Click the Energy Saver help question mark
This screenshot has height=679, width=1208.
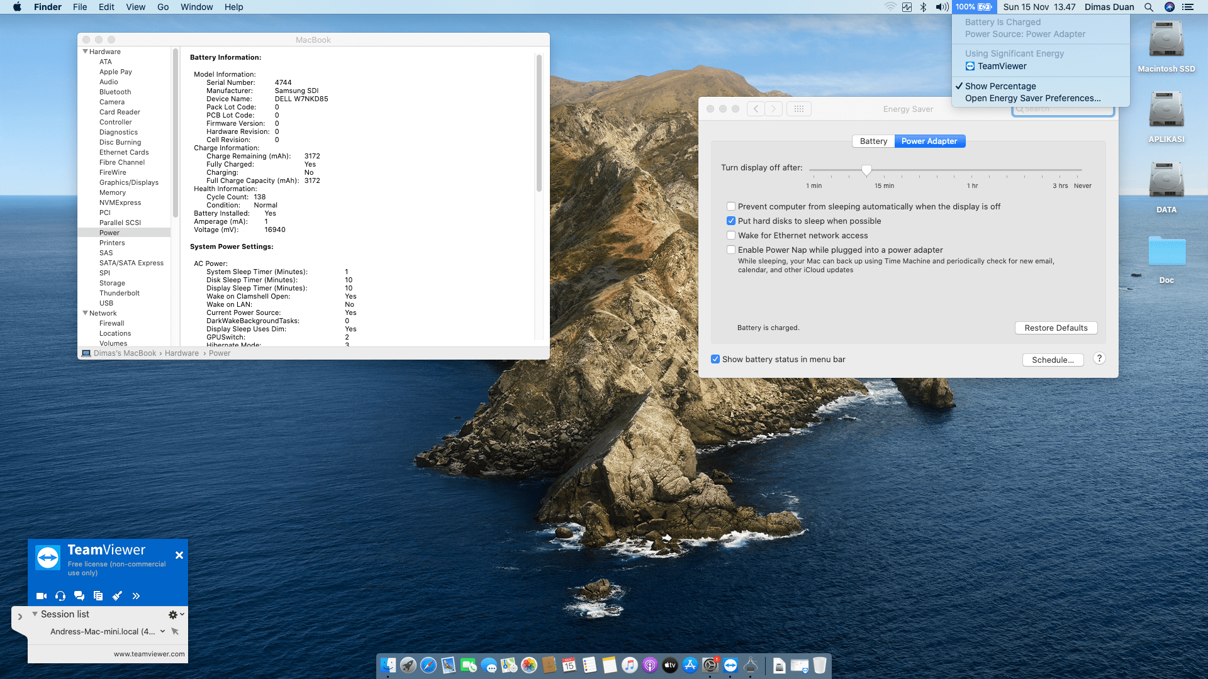pos(1099,358)
